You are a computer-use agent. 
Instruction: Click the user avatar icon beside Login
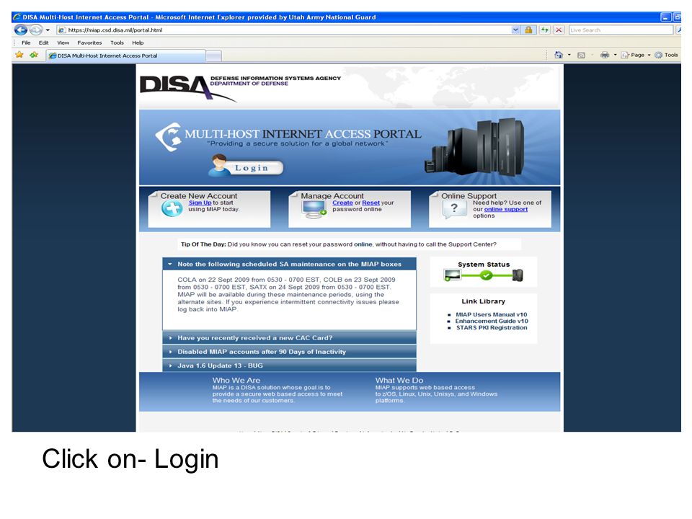click(219, 165)
